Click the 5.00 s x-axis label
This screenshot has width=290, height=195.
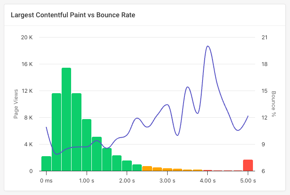pyautogui.click(x=248, y=181)
